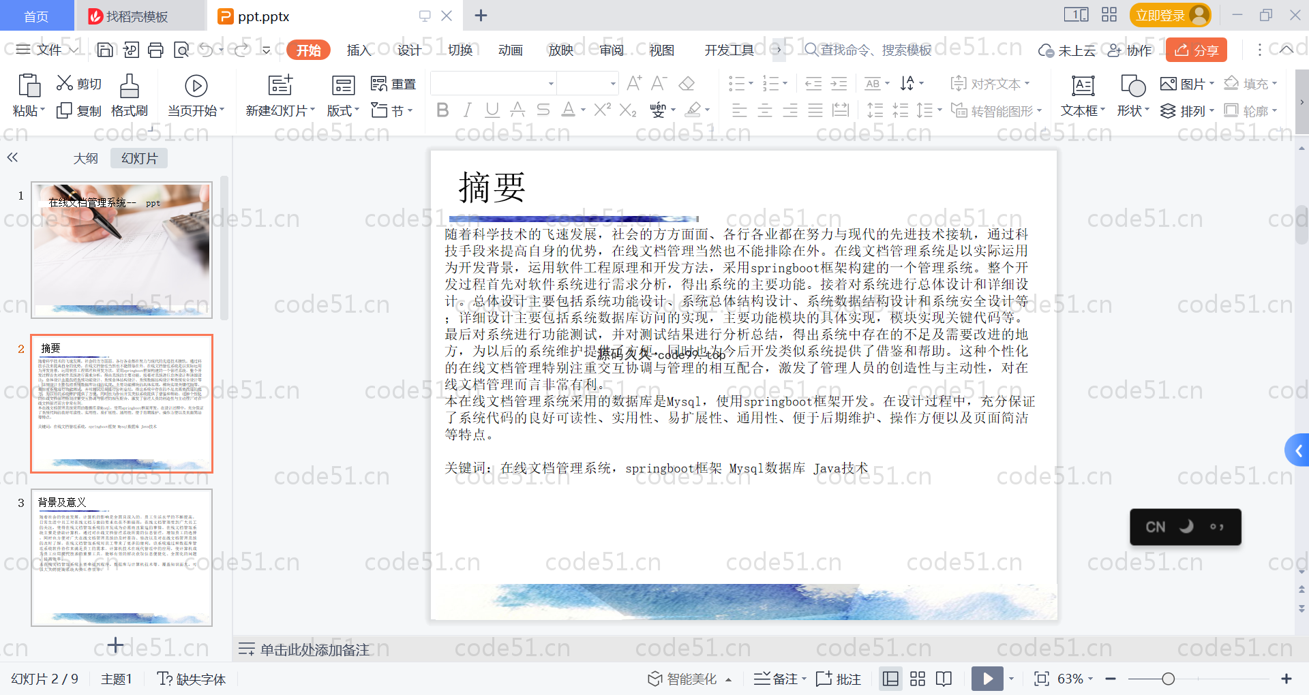
Task: Click the New Slide (新建幻灯片) icon
Action: pos(280,85)
